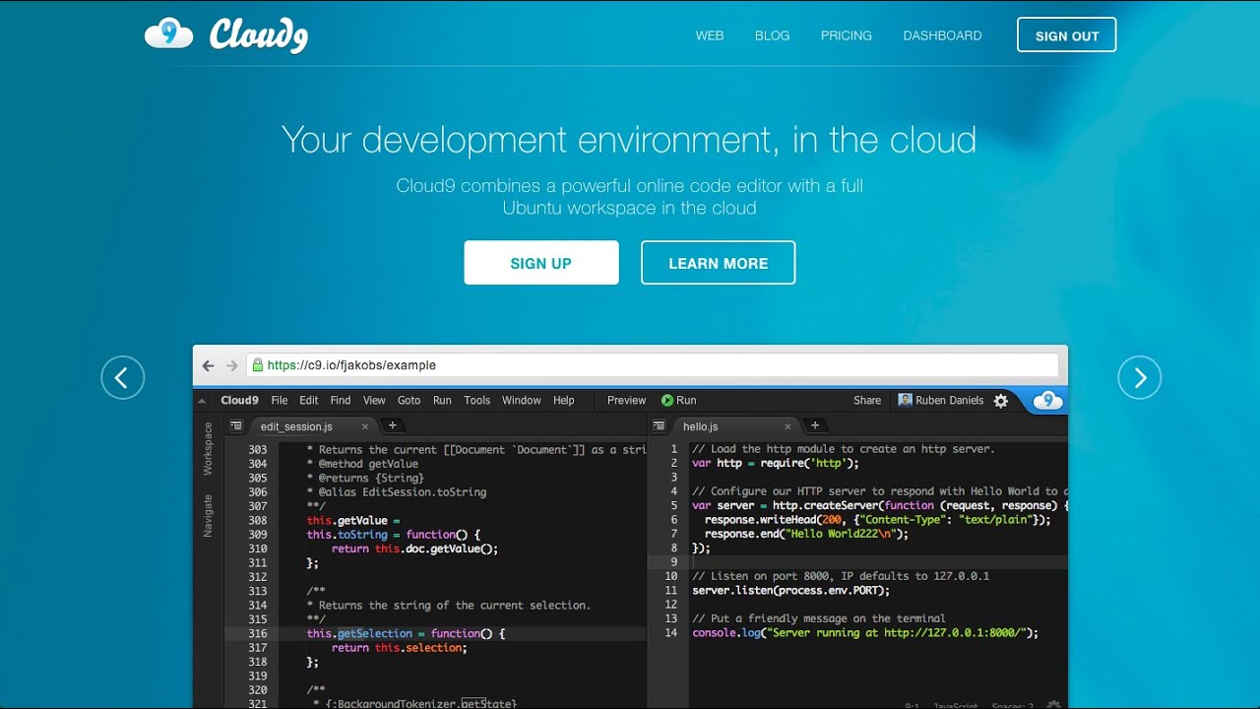Click the 'Your development environment, in the cloud' headline
The width and height of the screenshot is (1260, 709).
629,139
